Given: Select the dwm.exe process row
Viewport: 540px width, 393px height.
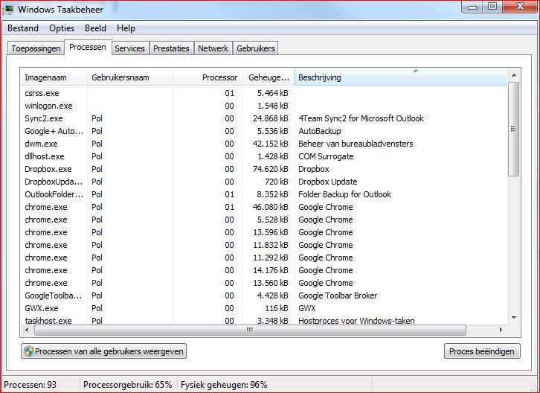Looking at the screenshot, I should pyautogui.click(x=41, y=144).
